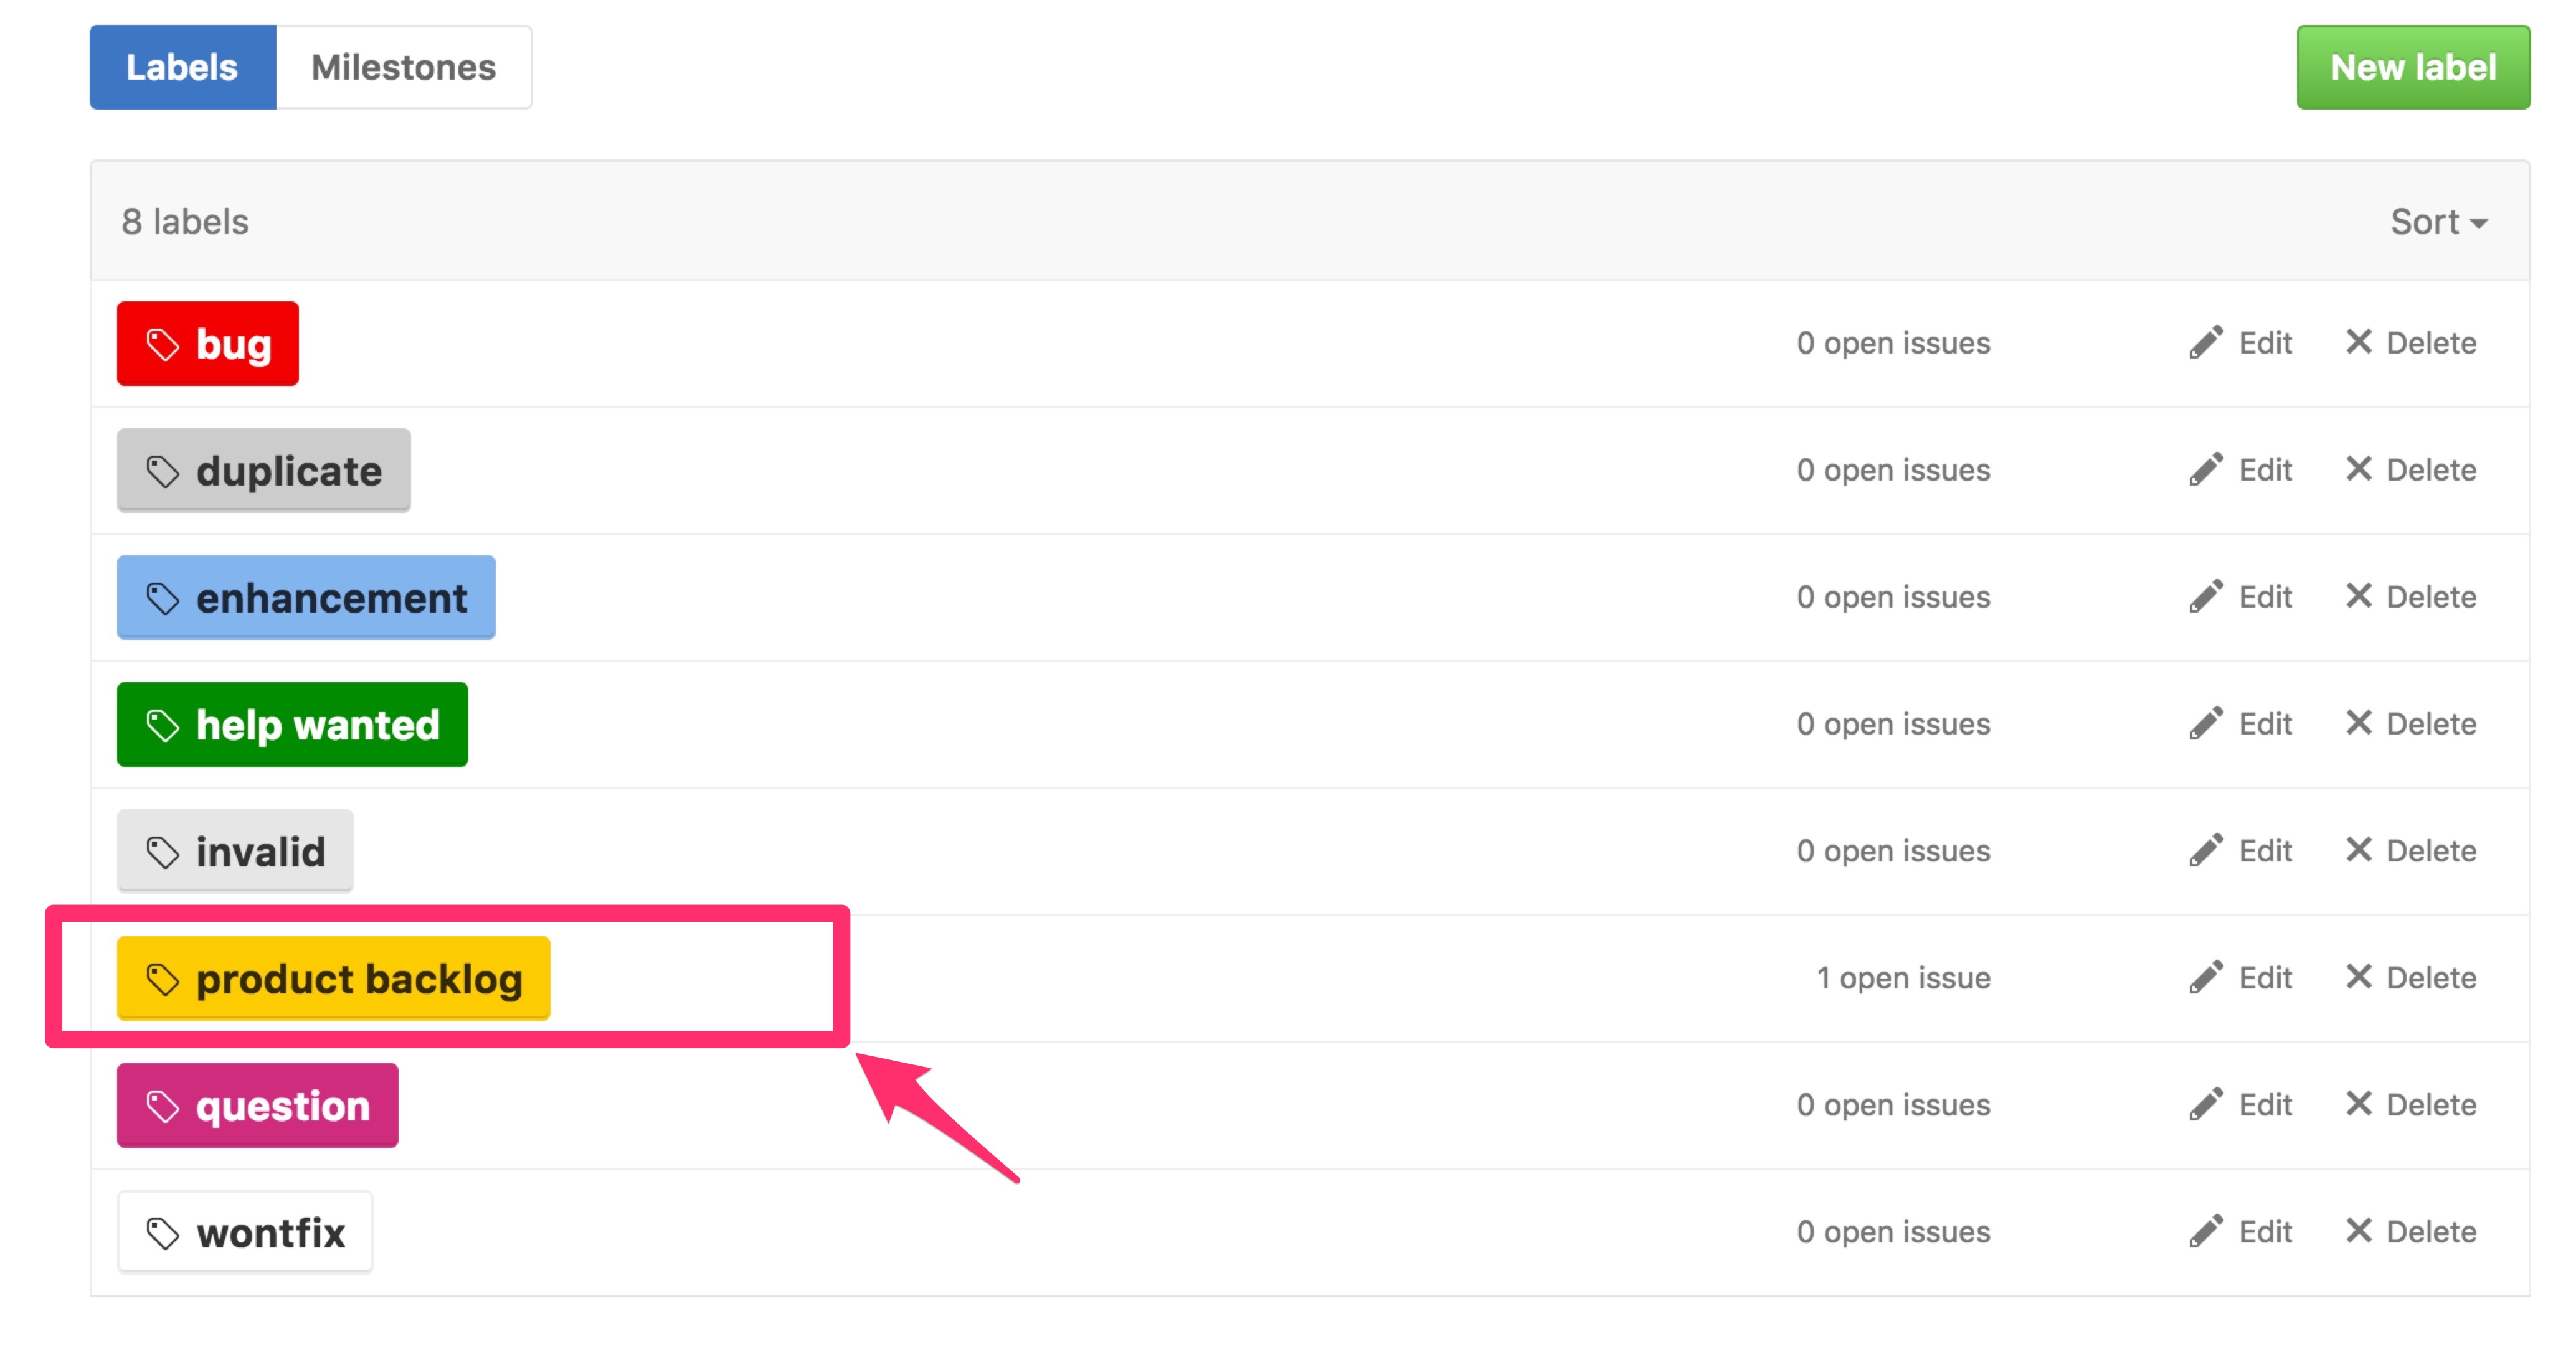Switch to the Milestones tab

click(403, 67)
